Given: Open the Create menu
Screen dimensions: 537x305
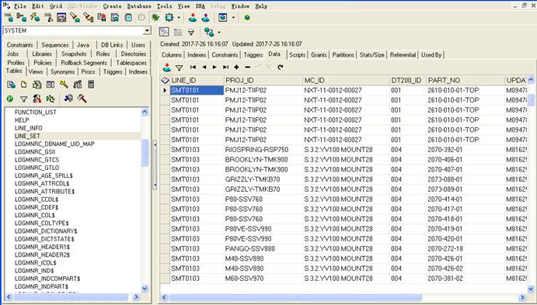Looking at the screenshot, I should (113, 6).
